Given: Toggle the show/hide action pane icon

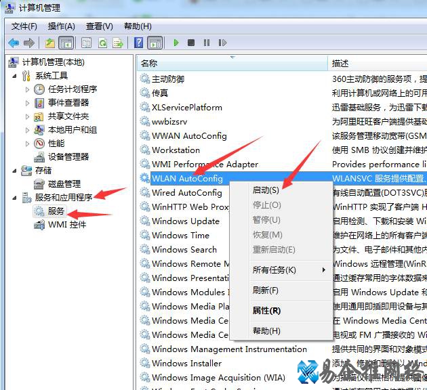Looking at the screenshot, I should click(155, 43).
